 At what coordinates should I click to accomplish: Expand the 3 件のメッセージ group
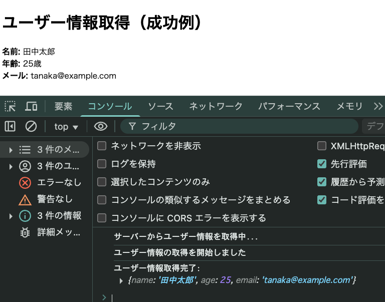pyautogui.click(x=11, y=150)
